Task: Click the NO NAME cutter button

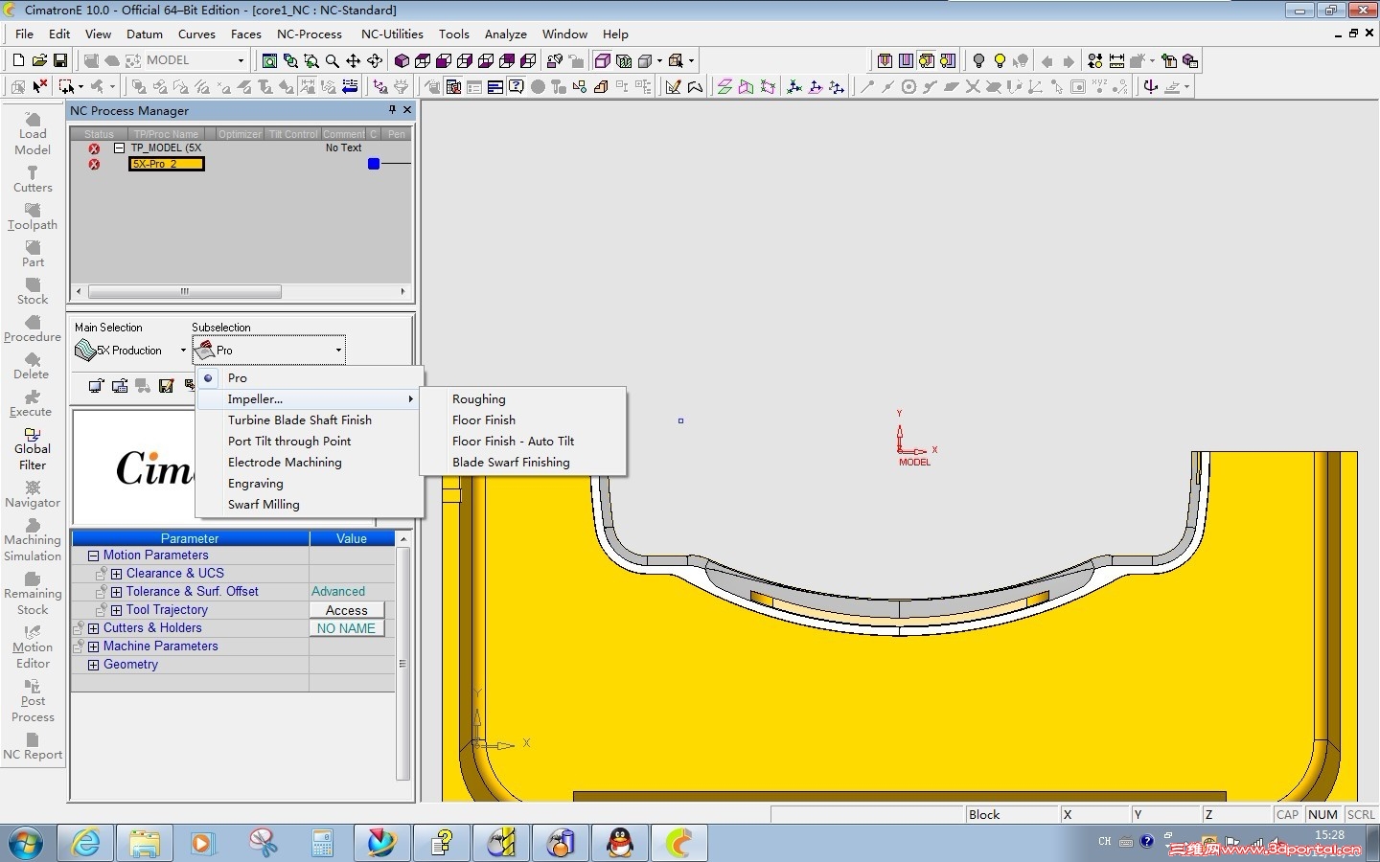Action: tap(347, 628)
